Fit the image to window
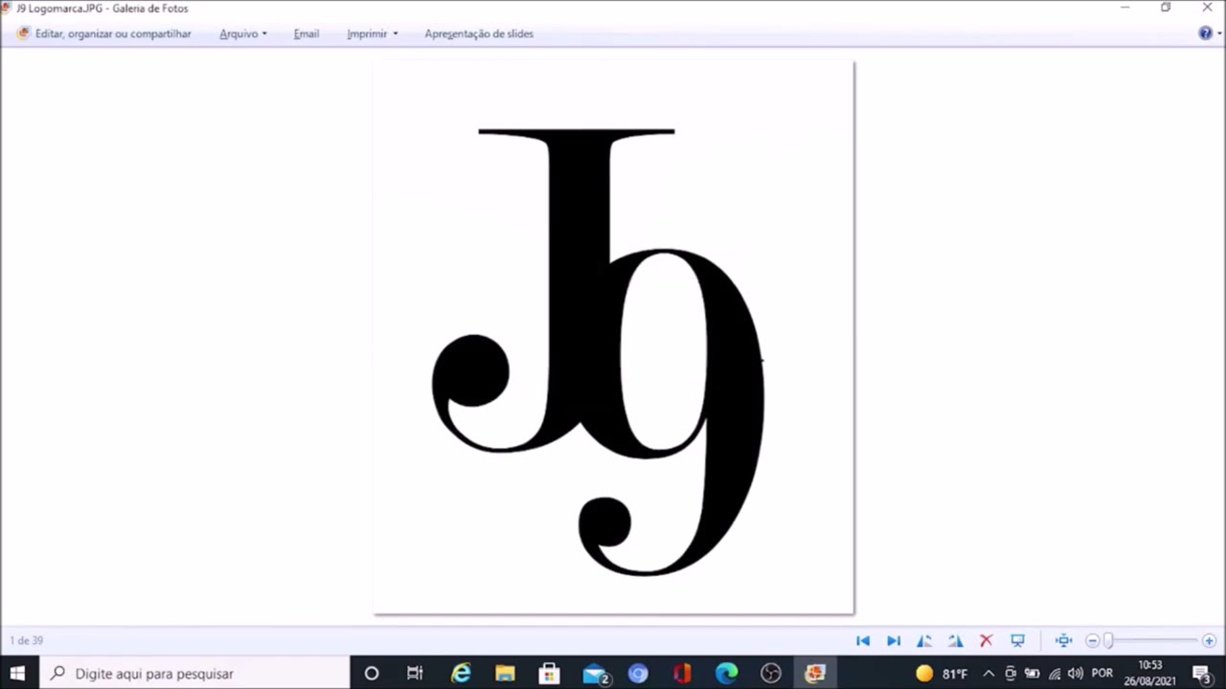This screenshot has width=1226, height=689. tap(1063, 641)
